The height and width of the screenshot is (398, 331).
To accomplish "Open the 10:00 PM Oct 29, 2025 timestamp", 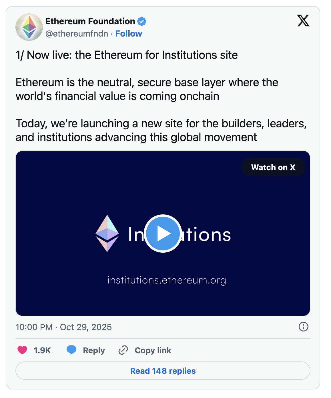I will (x=63, y=327).
